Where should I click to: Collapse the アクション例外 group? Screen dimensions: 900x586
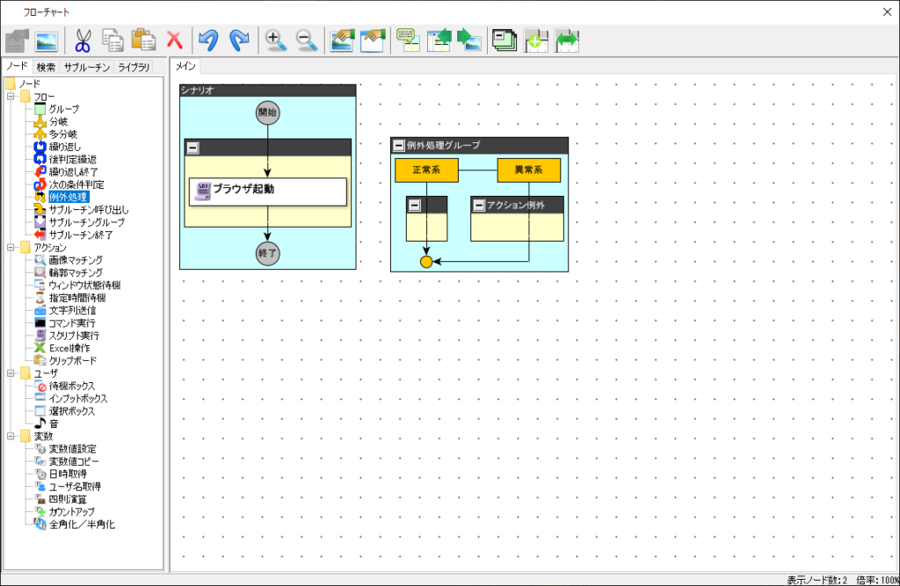click(x=479, y=205)
